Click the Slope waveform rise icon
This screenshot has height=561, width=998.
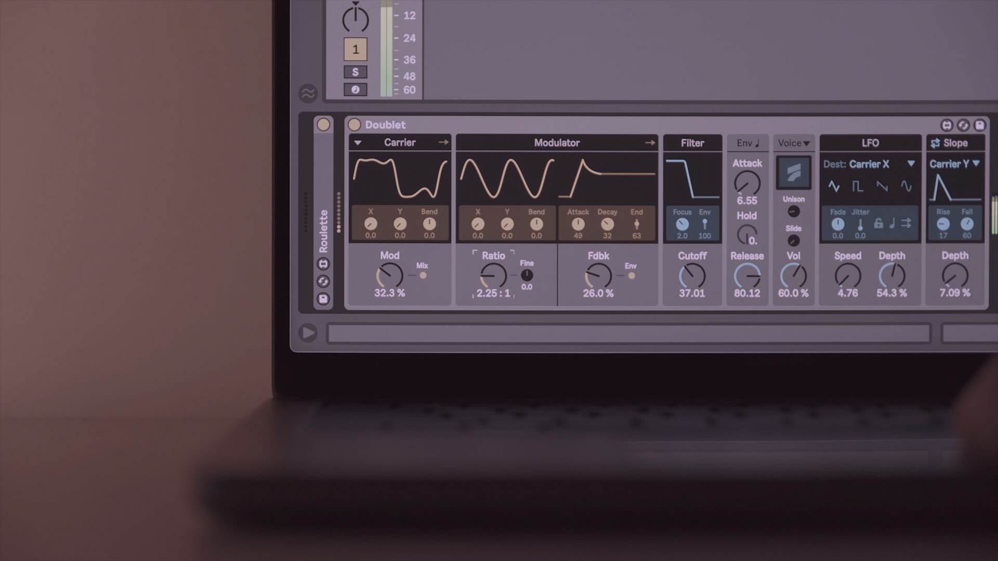(942, 224)
